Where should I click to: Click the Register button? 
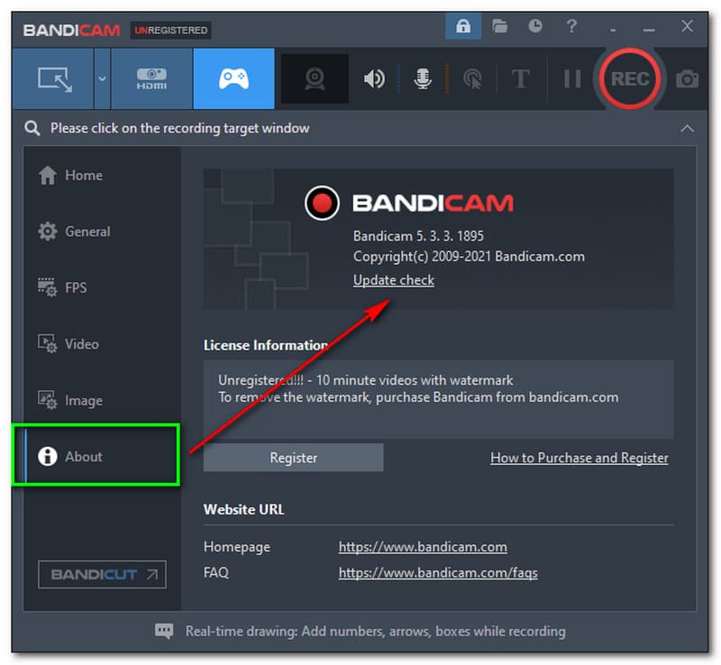tap(293, 458)
